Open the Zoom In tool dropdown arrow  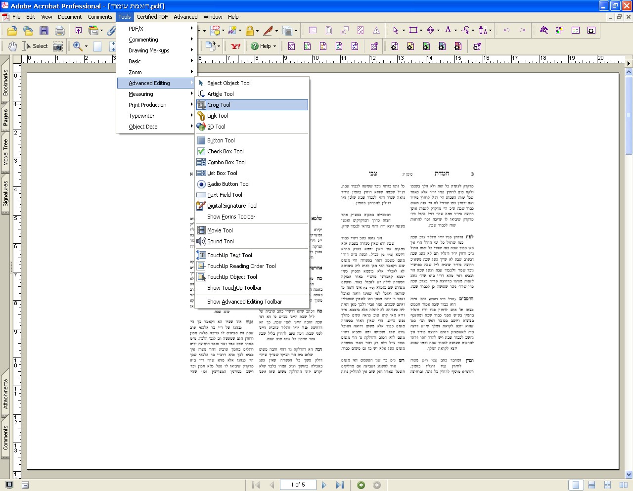tap(86, 46)
